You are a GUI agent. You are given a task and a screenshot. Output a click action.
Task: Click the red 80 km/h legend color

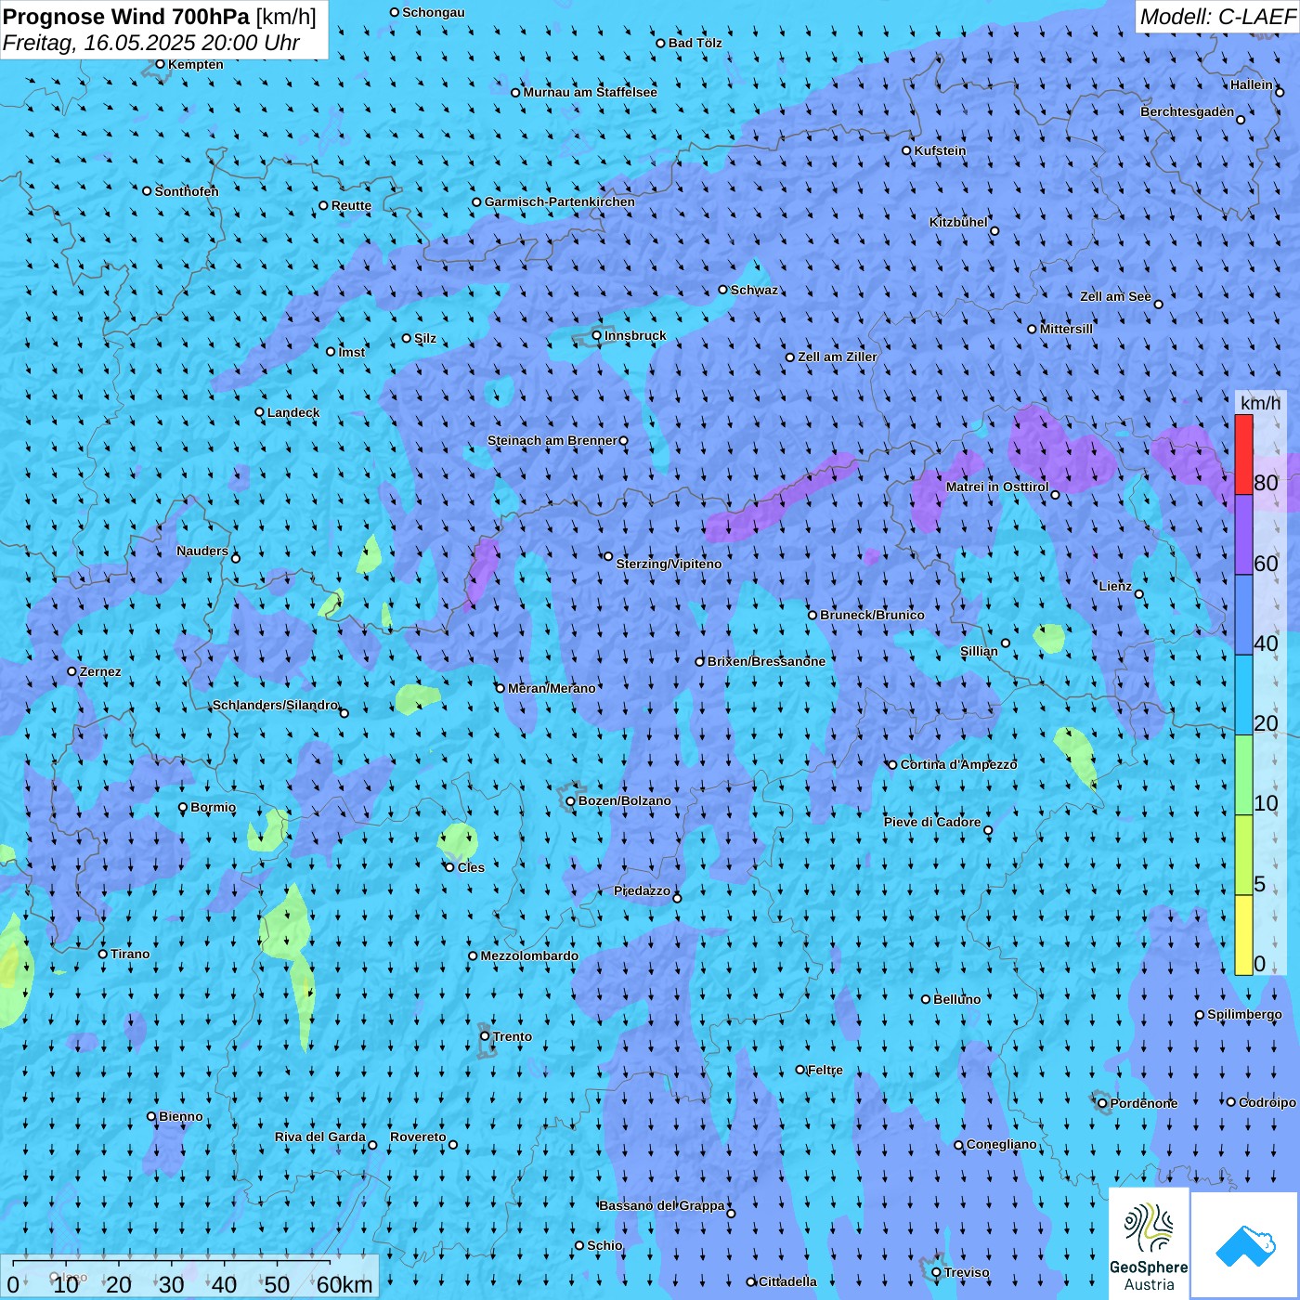coord(1243,454)
